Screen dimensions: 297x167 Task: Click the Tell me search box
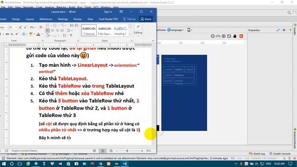[129, 19]
